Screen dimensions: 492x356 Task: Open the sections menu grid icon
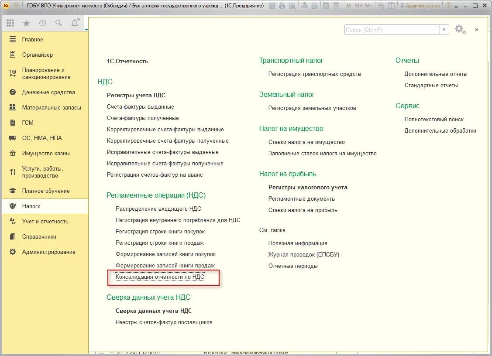(x=10, y=23)
